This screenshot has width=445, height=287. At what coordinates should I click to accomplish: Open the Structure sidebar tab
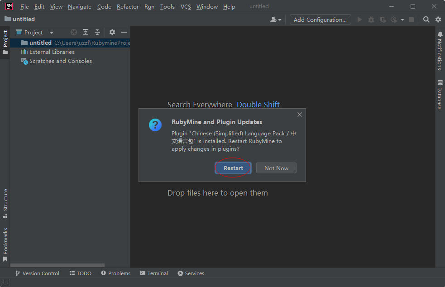click(5, 204)
